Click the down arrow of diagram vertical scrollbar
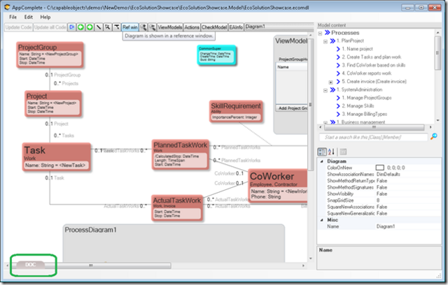 click(311, 258)
